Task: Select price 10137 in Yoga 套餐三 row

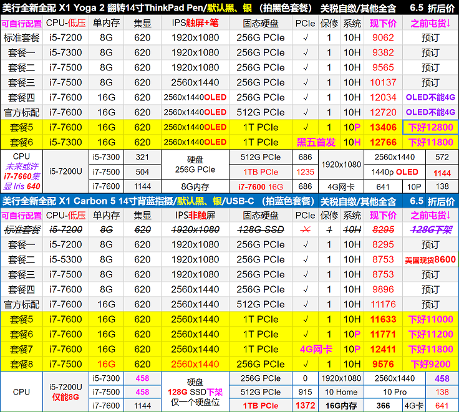Action: pos(383,82)
